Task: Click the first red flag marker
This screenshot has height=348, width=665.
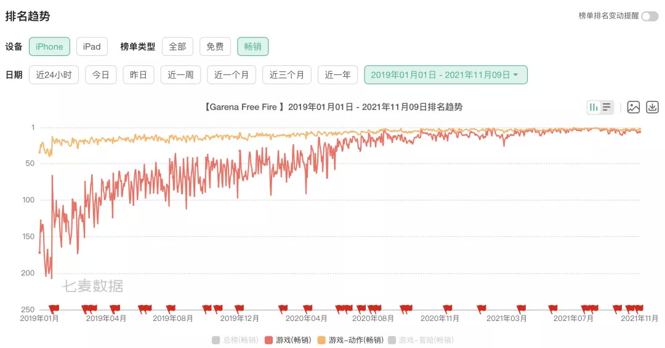Action: [x=54, y=307]
